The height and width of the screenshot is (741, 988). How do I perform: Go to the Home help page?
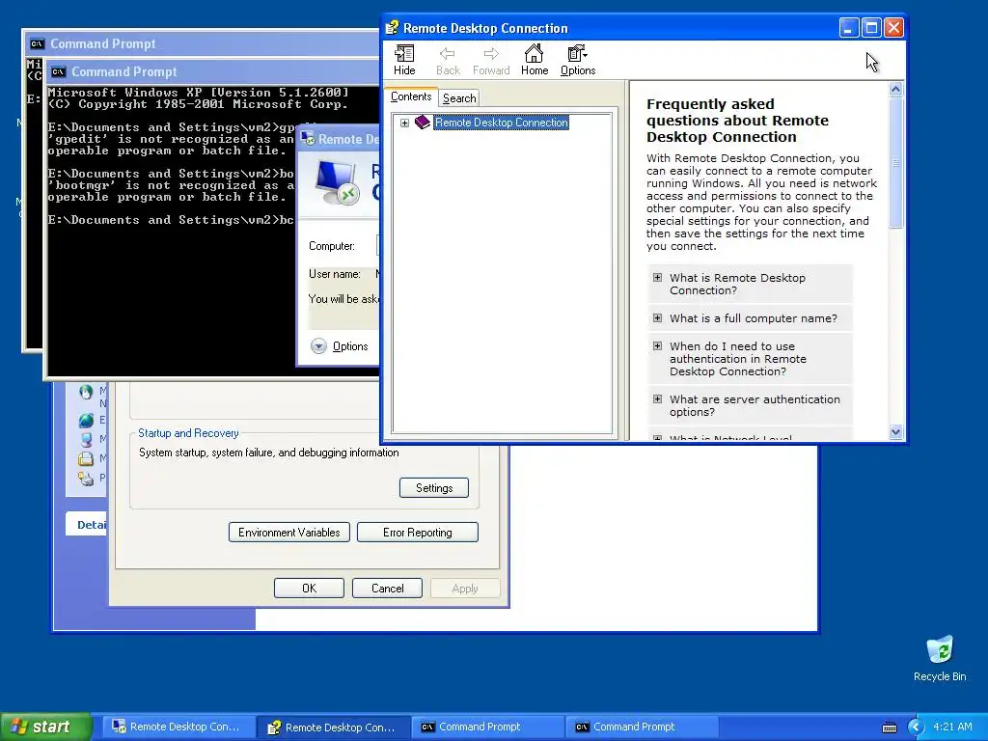click(535, 61)
